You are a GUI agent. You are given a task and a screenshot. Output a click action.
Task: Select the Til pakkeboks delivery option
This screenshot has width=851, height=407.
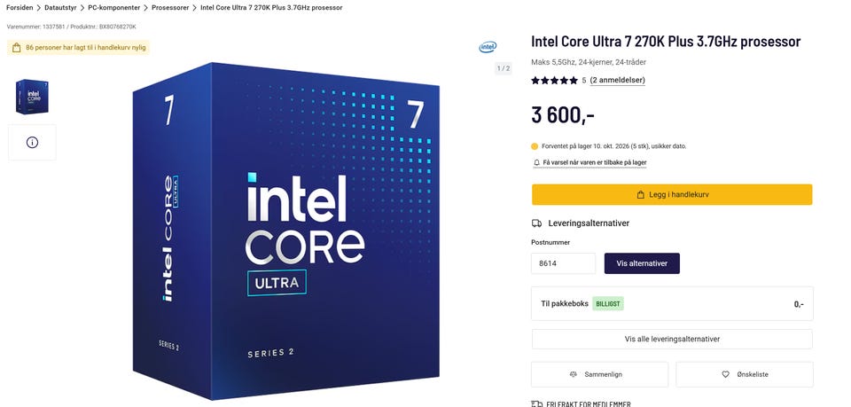[672, 304]
